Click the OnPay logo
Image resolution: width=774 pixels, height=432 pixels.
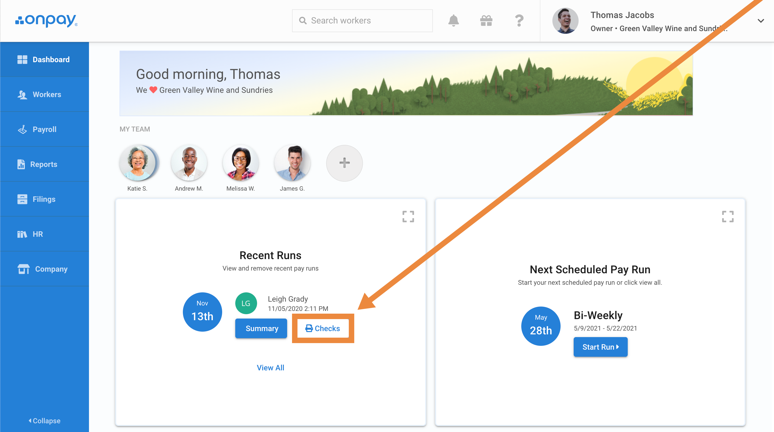(46, 20)
